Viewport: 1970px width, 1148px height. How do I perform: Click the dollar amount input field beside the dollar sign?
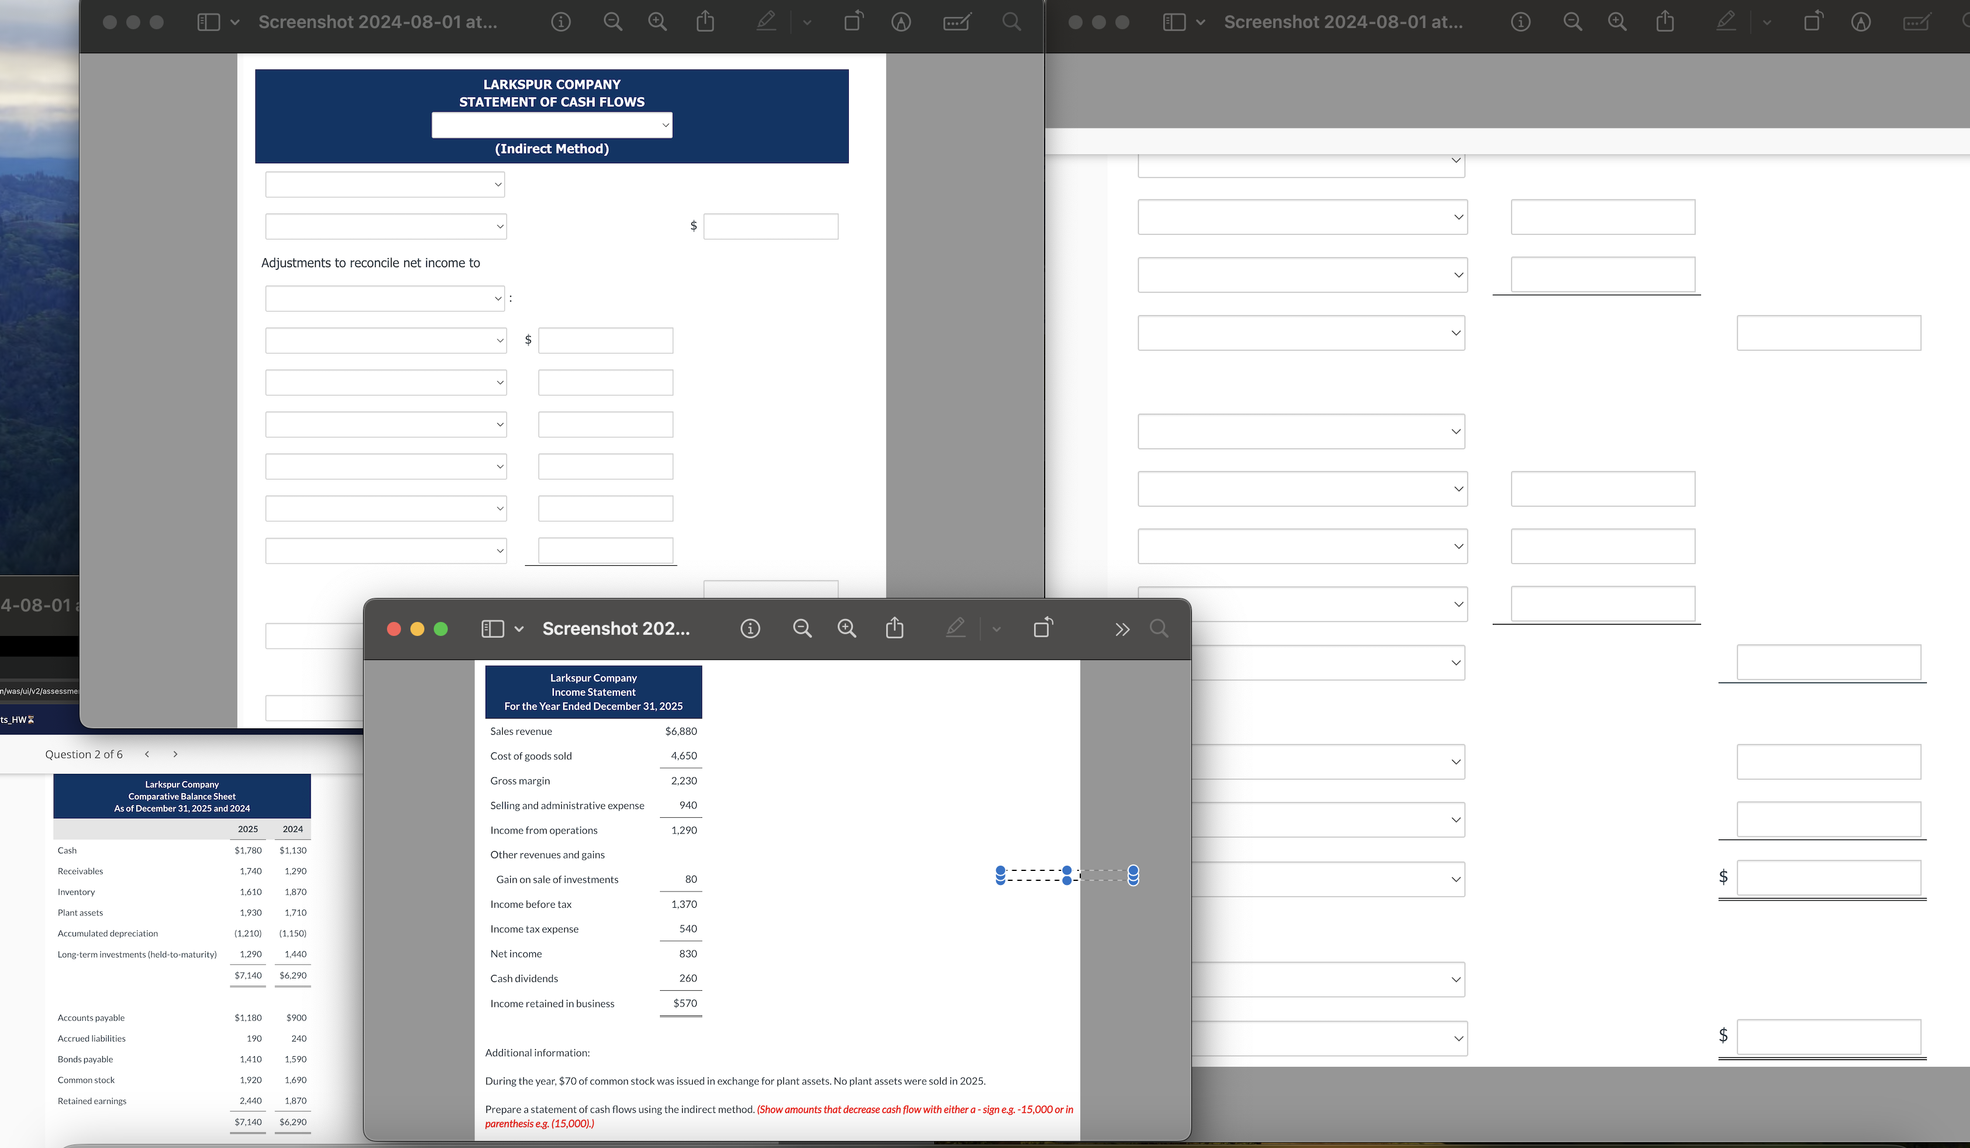coord(771,226)
